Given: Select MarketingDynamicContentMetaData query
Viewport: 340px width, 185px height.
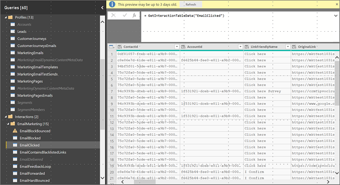Looking at the screenshot, I should pos(46,88).
